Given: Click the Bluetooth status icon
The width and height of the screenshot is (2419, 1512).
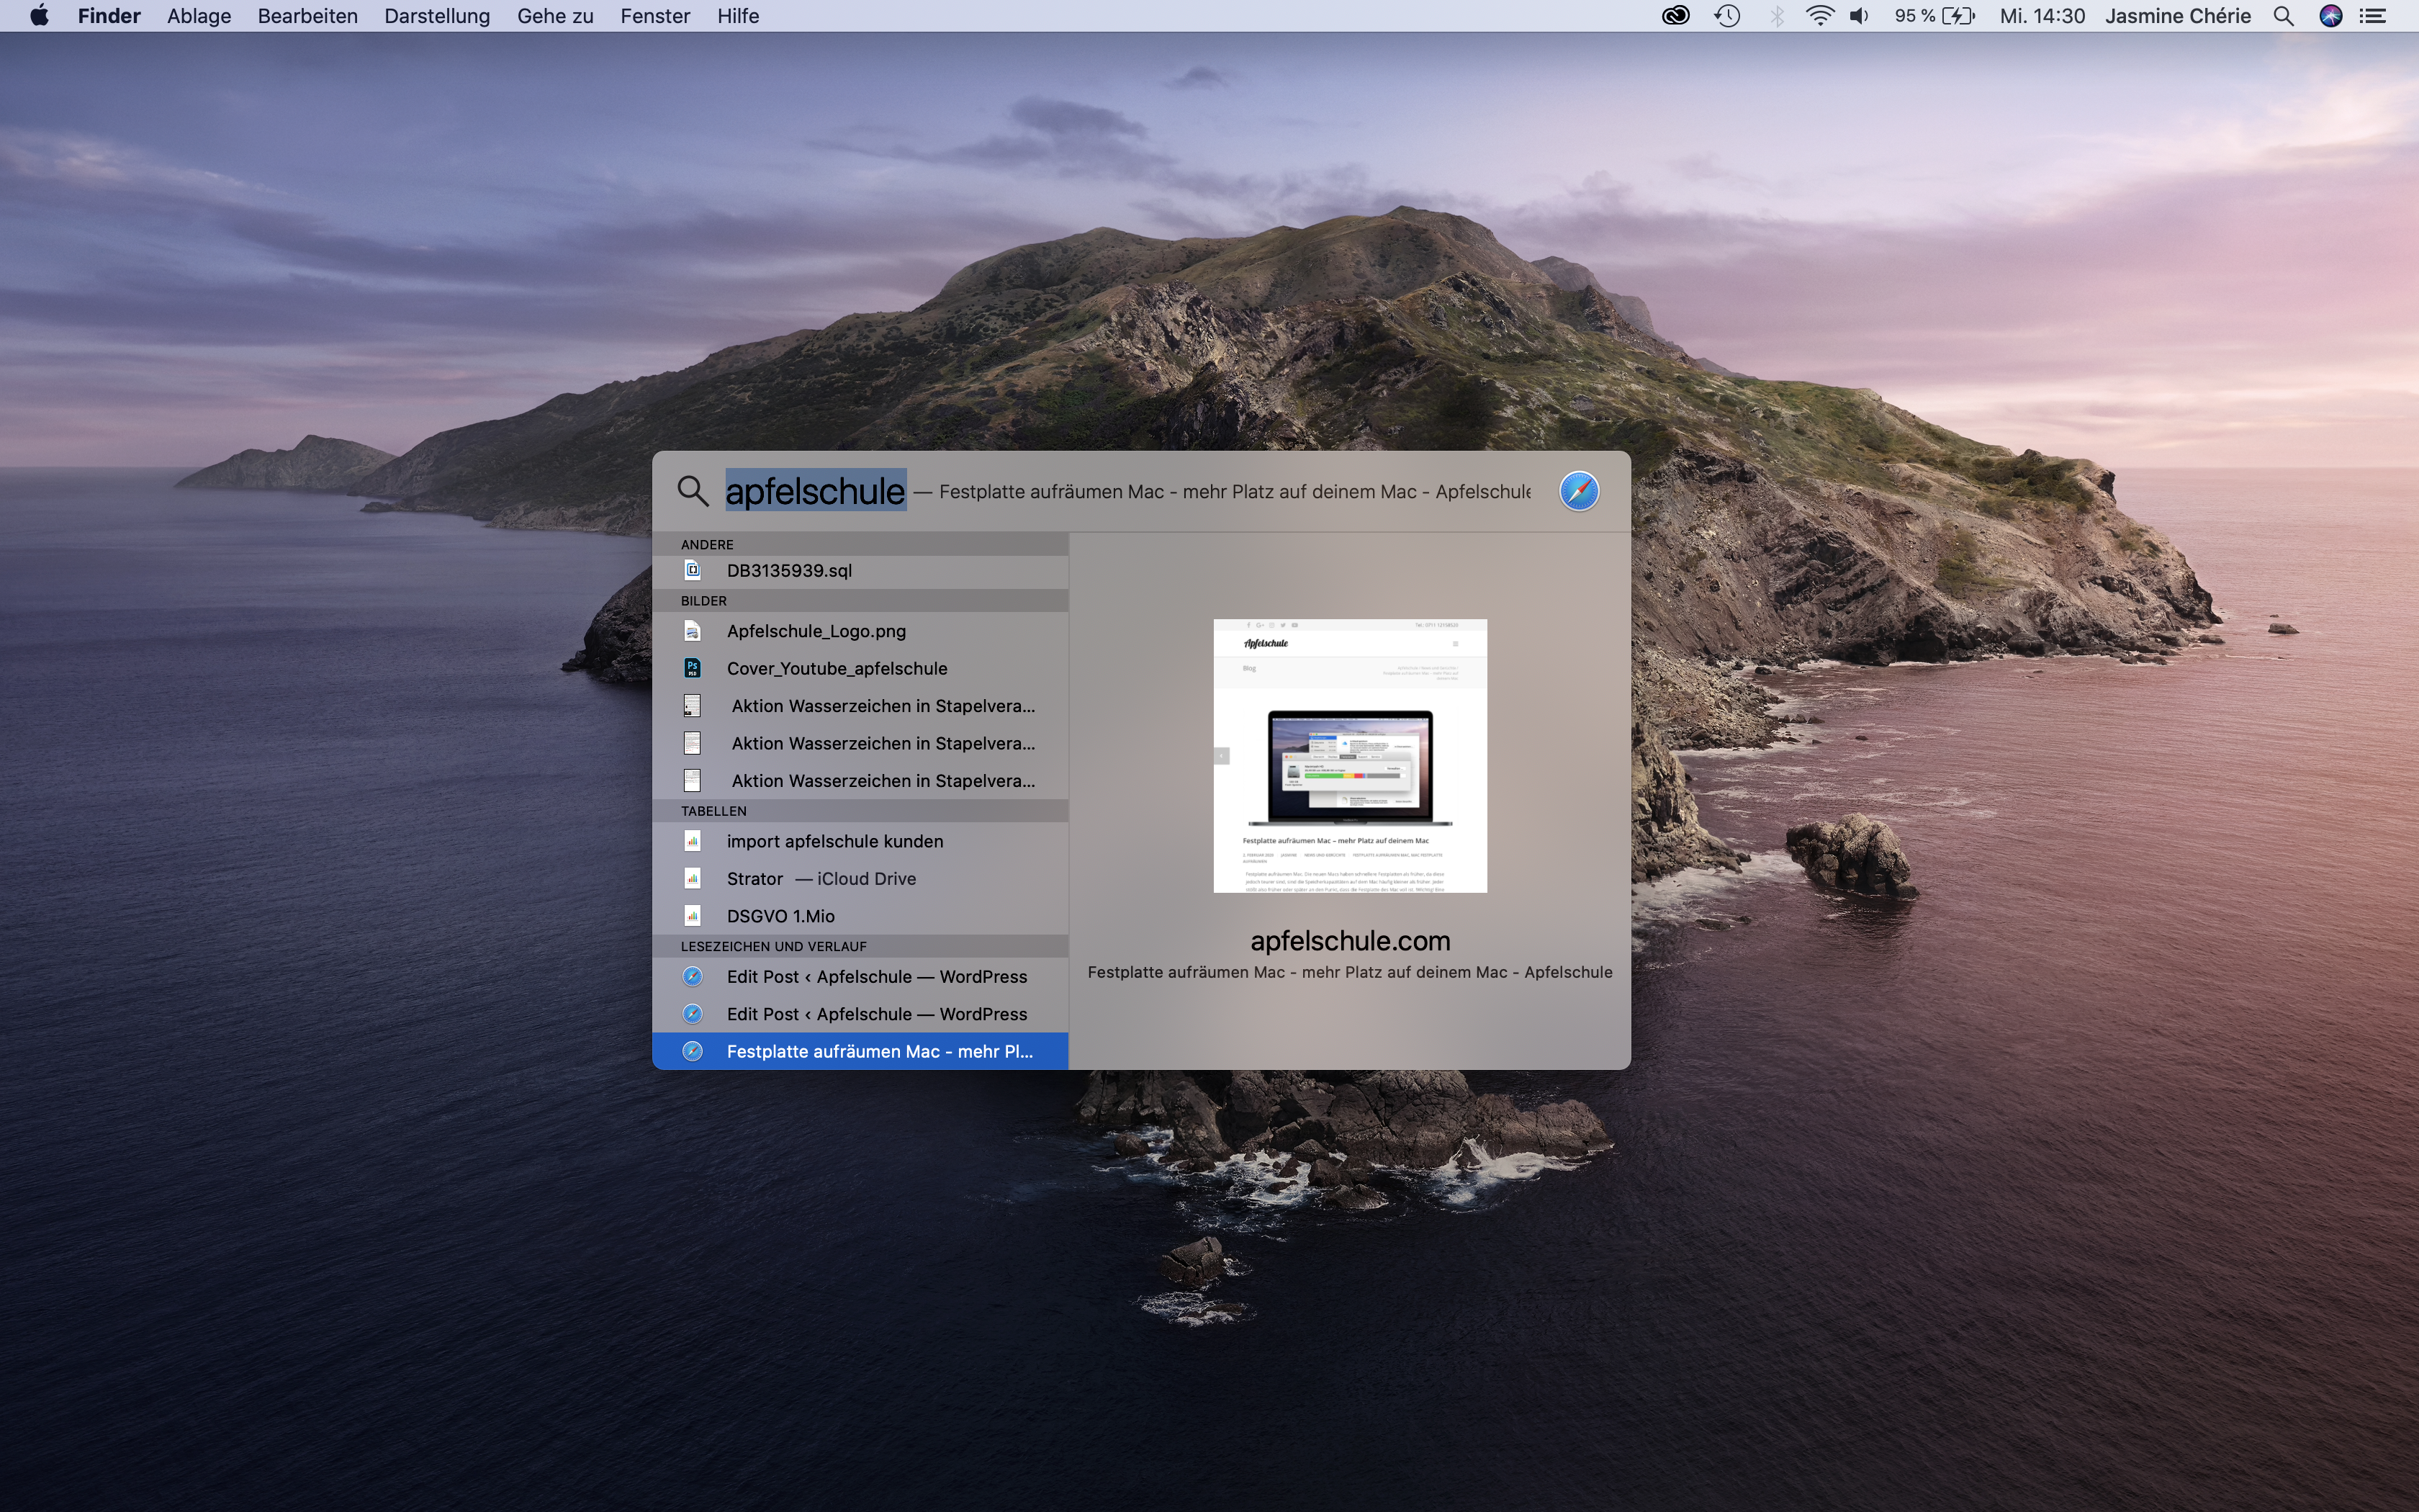Looking at the screenshot, I should click(1776, 16).
